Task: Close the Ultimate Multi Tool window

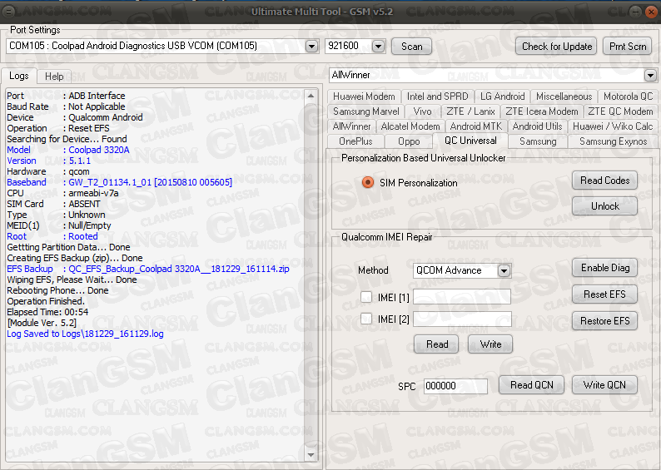Action: coord(652,12)
